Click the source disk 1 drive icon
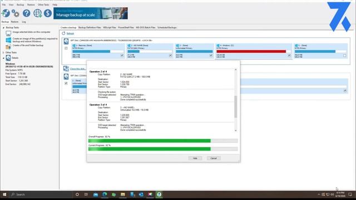The height and width of the screenshot is (200, 356). (66, 42)
